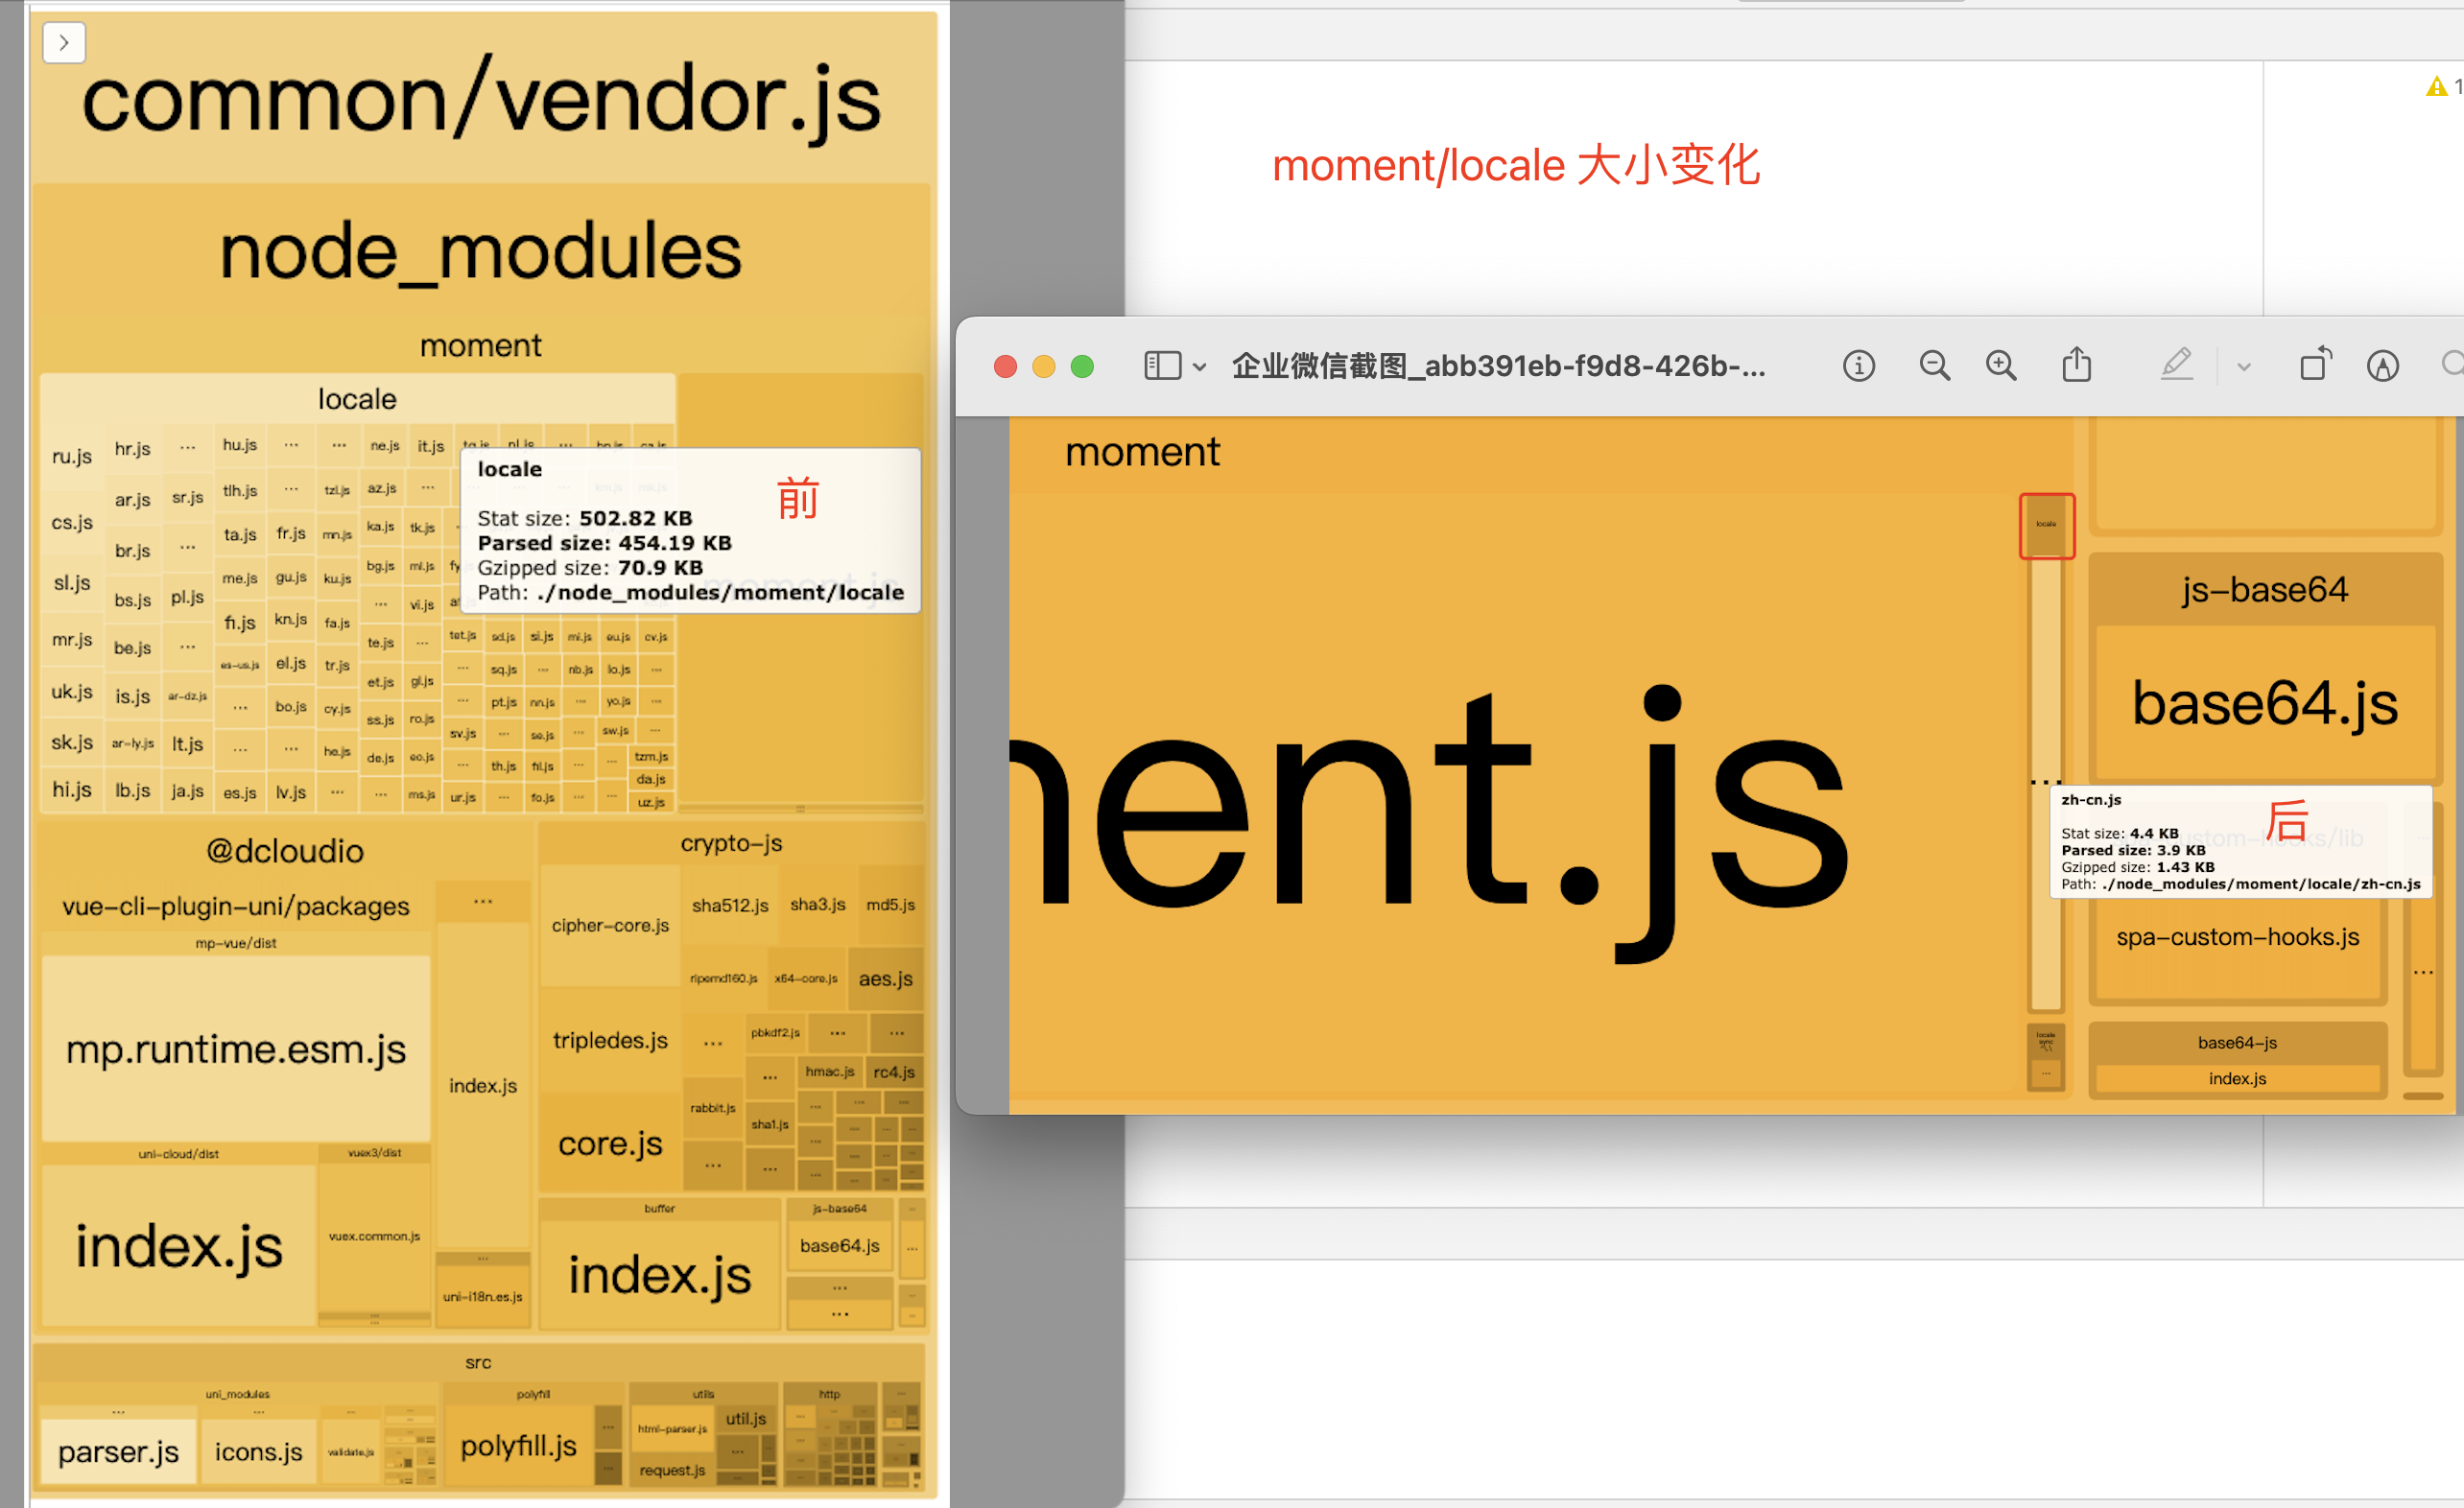Click the yellow warning triangle icon

point(2436,87)
